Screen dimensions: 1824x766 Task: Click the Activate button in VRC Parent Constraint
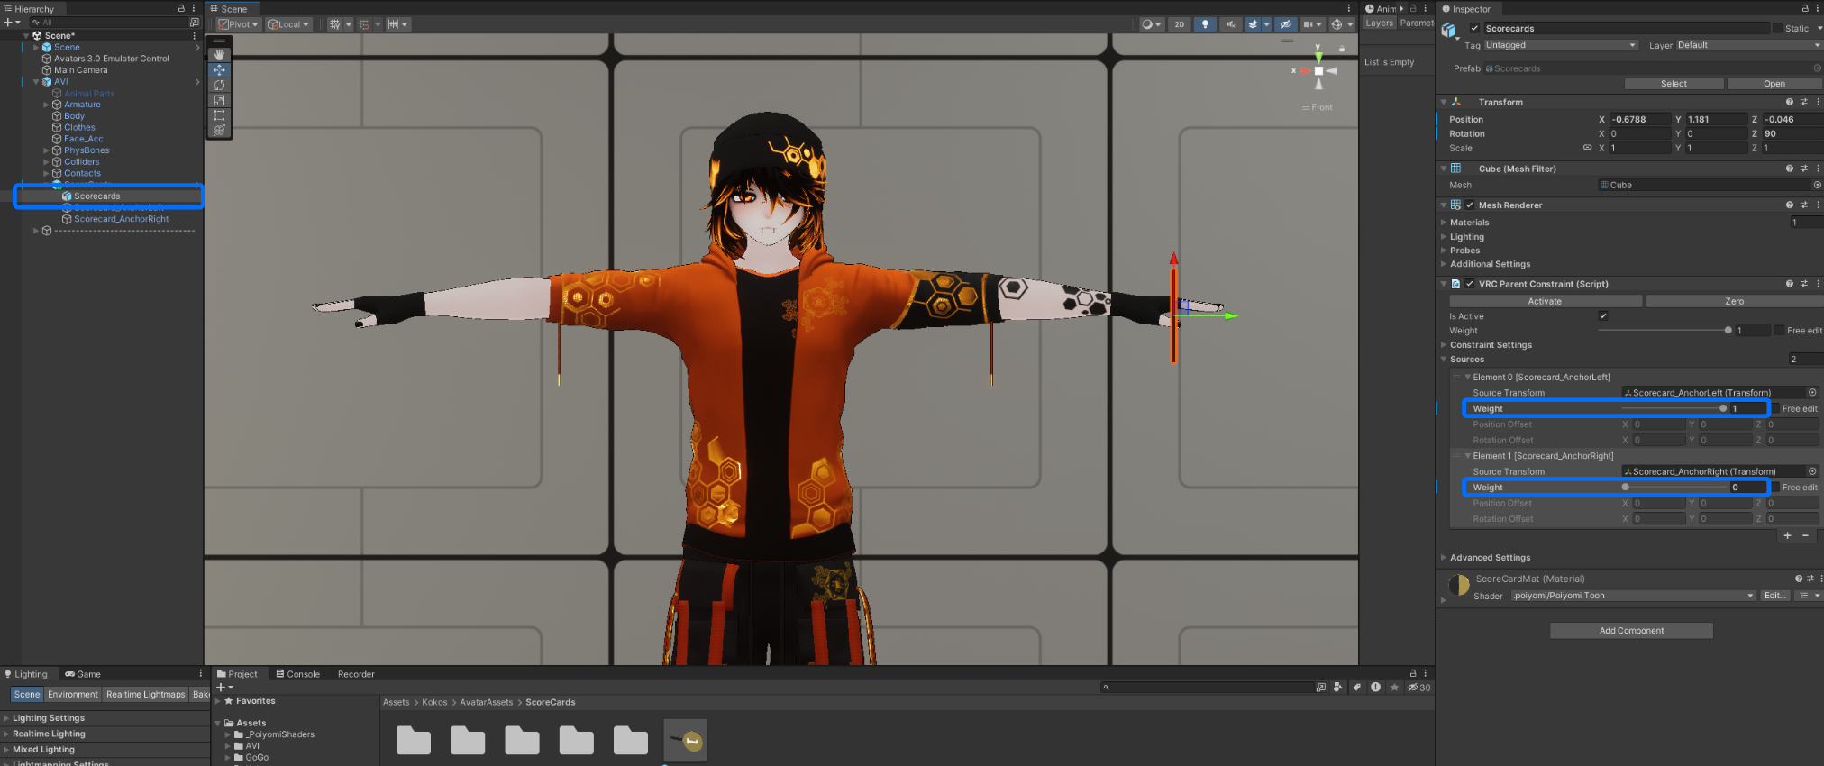click(1545, 301)
